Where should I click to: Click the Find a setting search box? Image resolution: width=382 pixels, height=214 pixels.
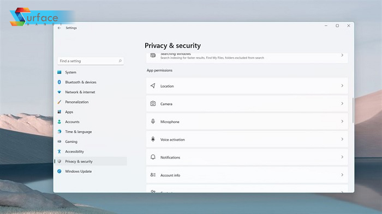pos(91,61)
